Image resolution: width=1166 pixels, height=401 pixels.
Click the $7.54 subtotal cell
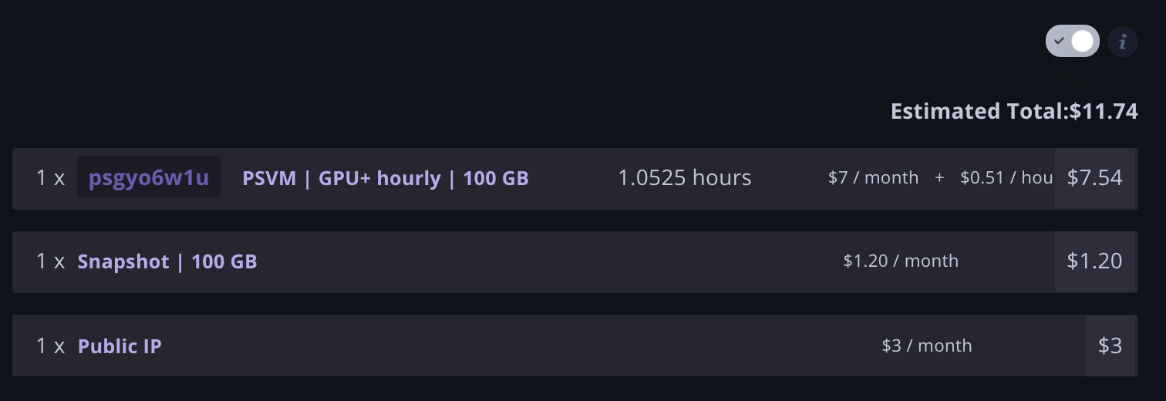click(x=1095, y=178)
